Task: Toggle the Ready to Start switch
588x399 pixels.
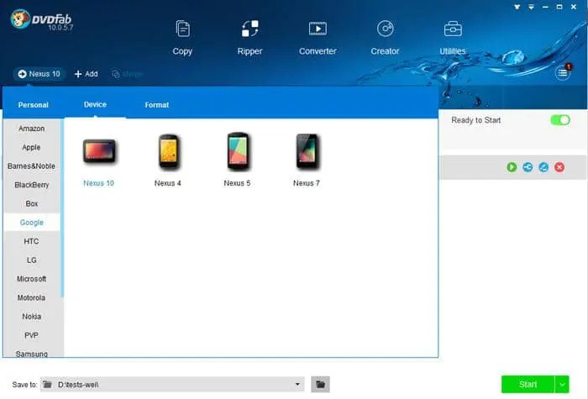Action: (560, 120)
